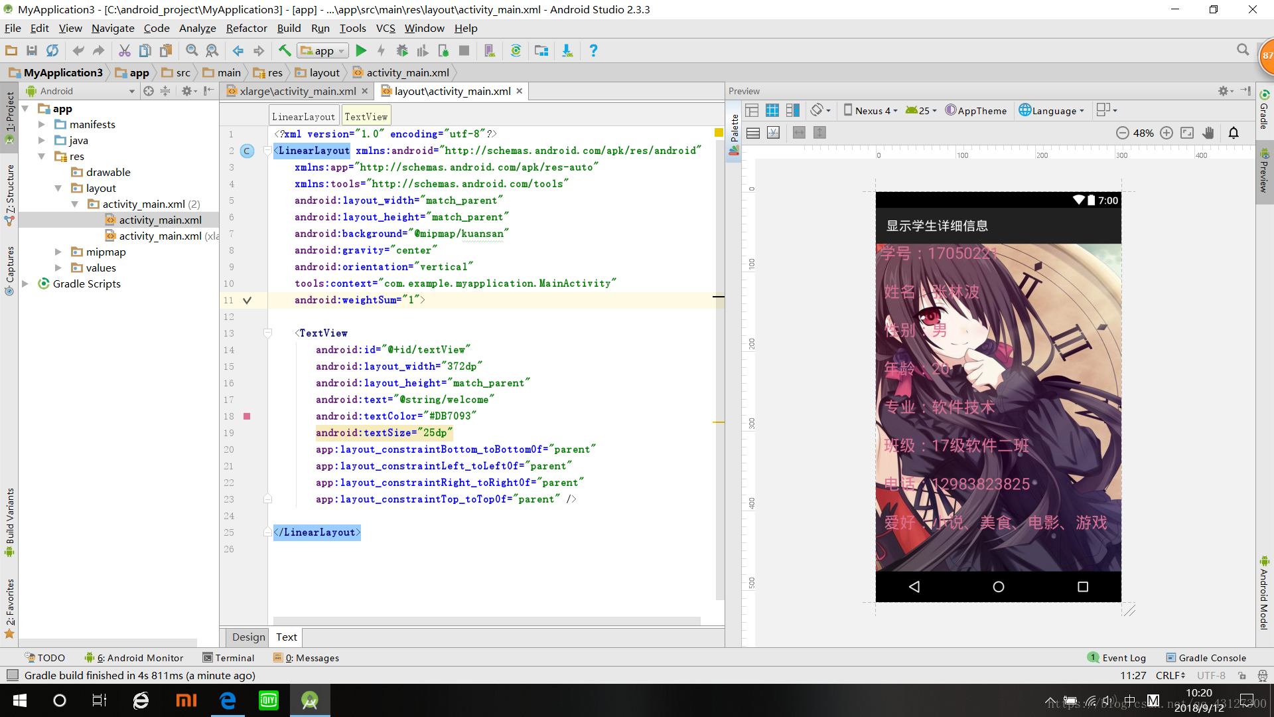Switch to the Design tab under the editor

coord(249,637)
